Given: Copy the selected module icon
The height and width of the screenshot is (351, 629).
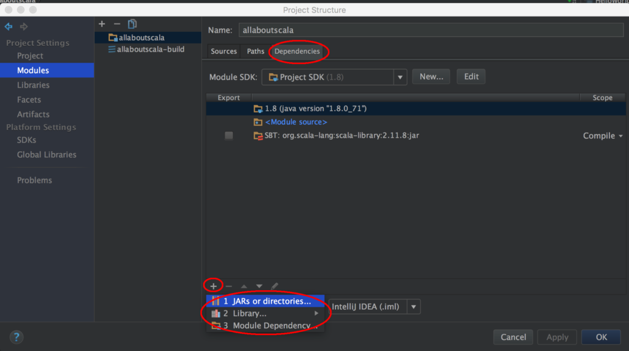Looking at the screenshot, I should click(x=132, y=24).
